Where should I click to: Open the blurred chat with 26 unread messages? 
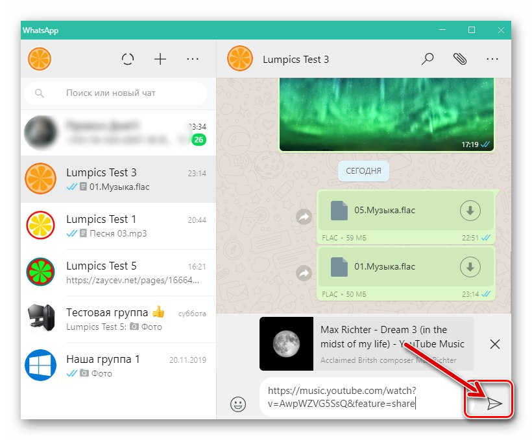coord(119,133)
